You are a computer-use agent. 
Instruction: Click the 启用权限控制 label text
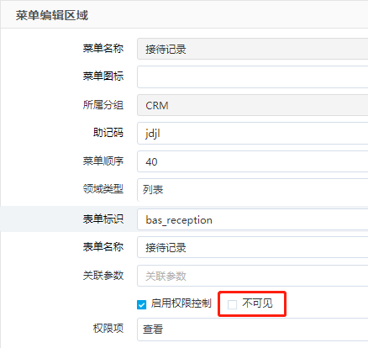[x=181, y=303]
